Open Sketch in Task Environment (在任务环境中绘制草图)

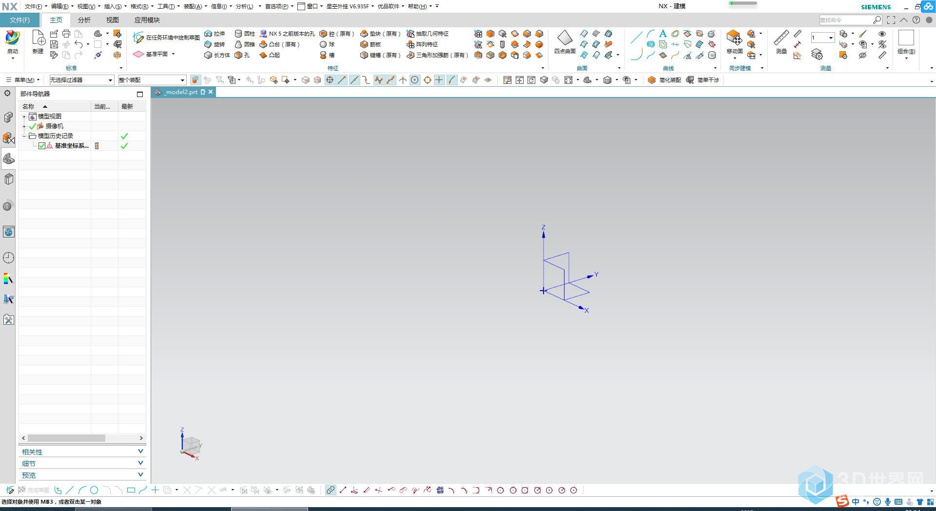(166, 38)
